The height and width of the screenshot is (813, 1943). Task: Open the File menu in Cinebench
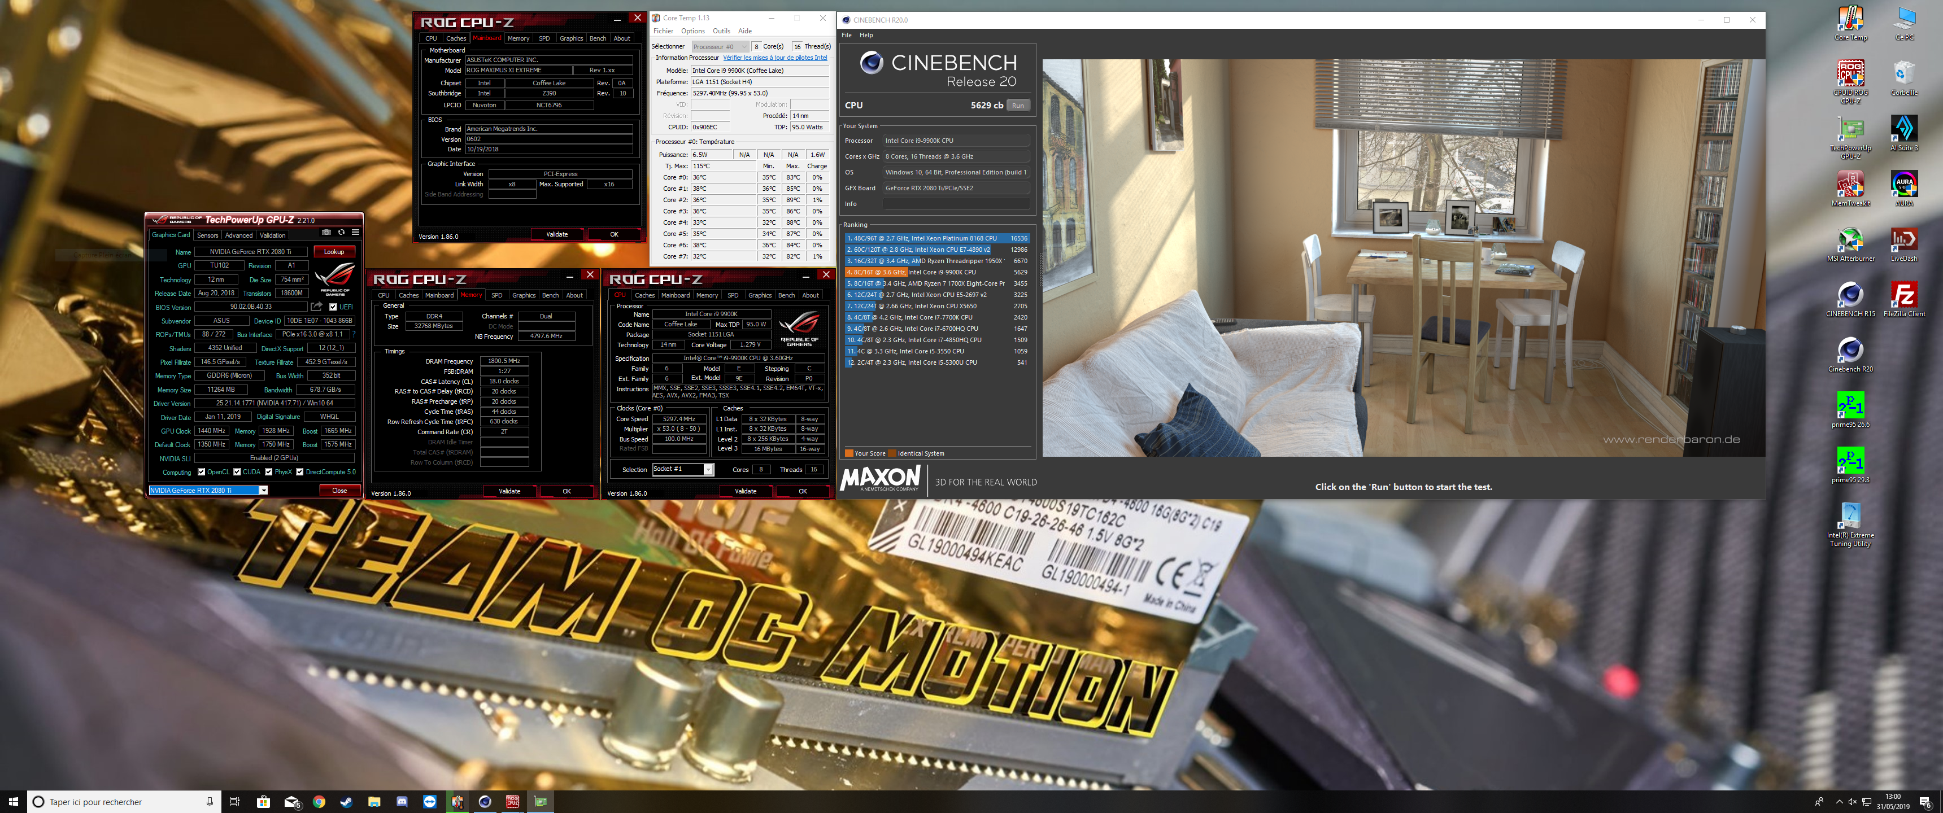click(846, 34)
